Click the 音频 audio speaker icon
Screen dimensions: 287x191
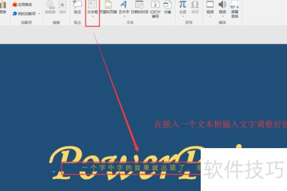[222, 5]
